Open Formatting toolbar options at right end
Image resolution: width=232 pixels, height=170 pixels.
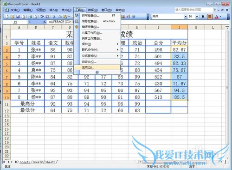228,17
